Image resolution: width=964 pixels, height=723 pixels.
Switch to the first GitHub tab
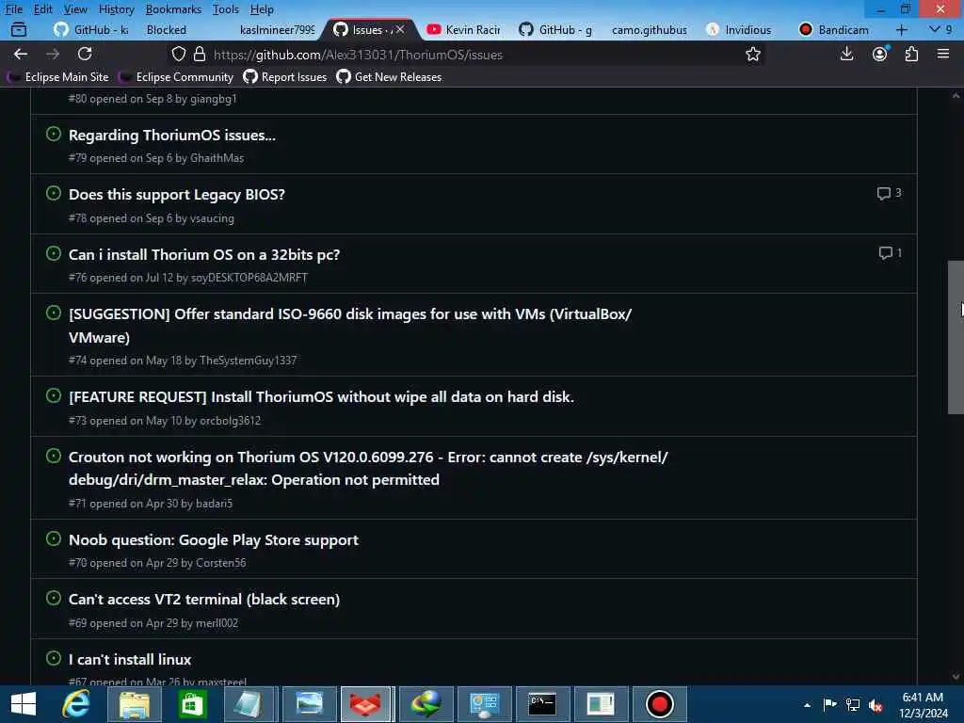[x=91, y=29]
